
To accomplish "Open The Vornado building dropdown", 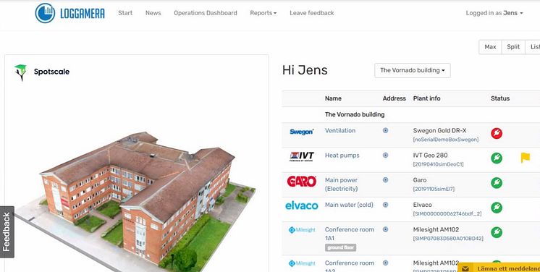I will click(x=412, y=70).
